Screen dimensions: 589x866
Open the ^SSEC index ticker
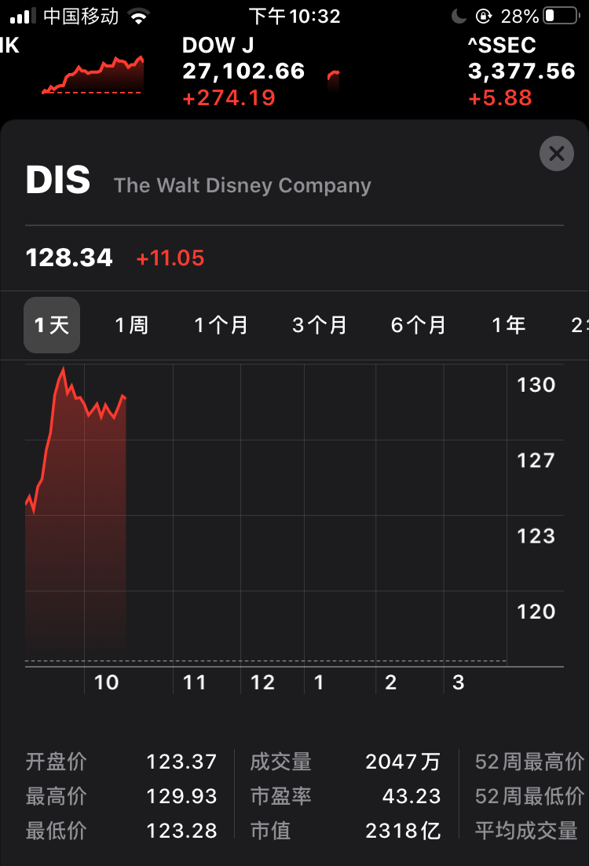pyautogui.click(x=521, y=71)
